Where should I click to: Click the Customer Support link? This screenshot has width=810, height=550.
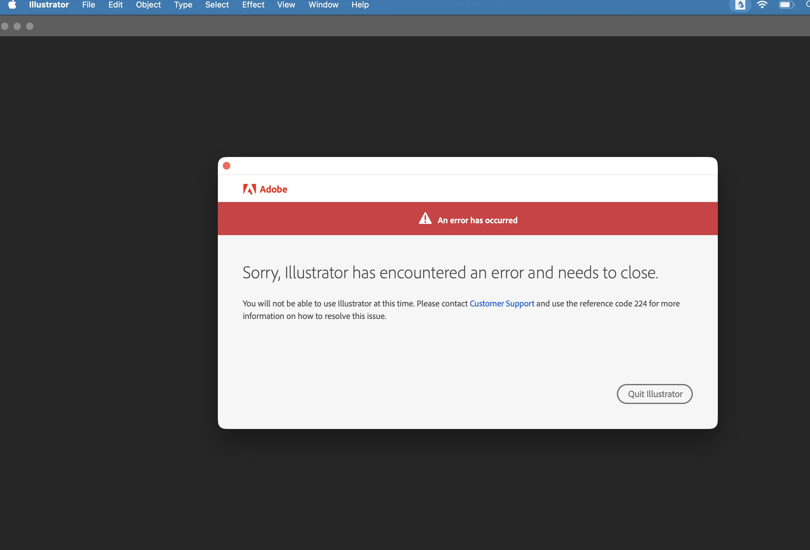[502, 303]
